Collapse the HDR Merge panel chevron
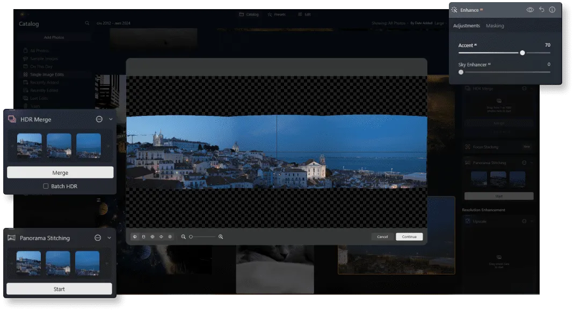The width and height of the screenshot is (574, 311). pos(111,119)
